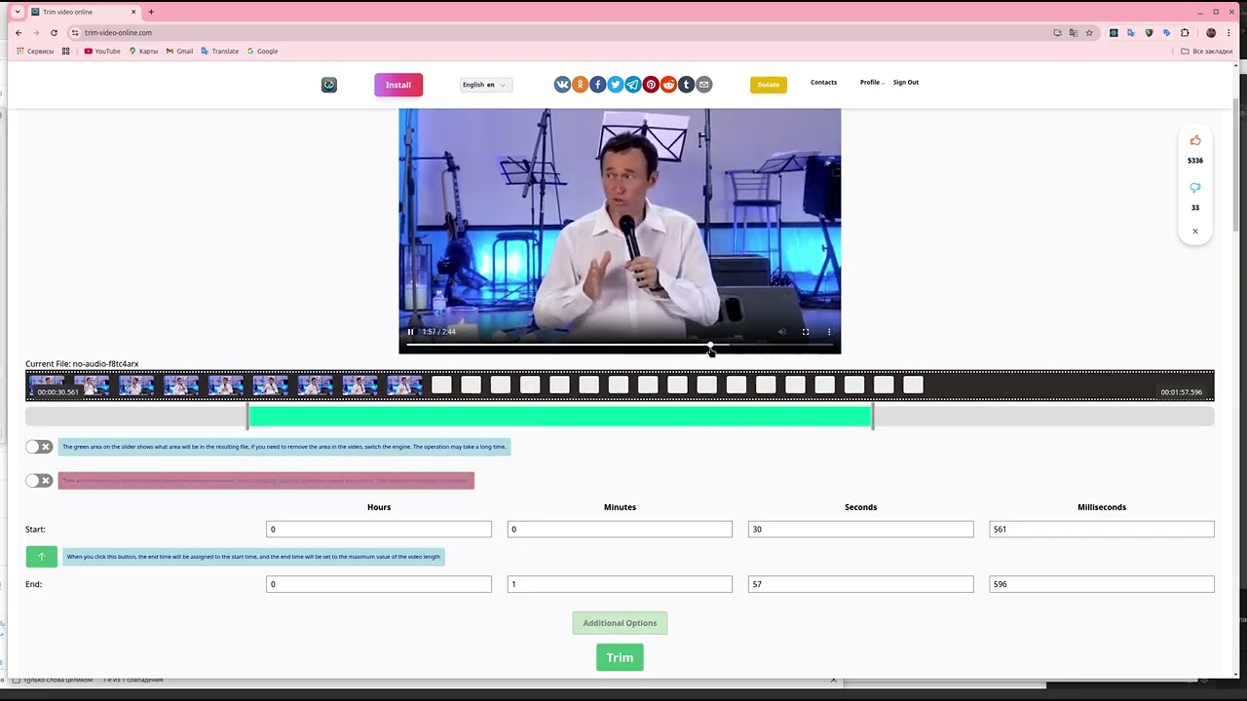Close the find bar at the bottom
This screenshot has width=1247, height=701.
click(833, 680)
